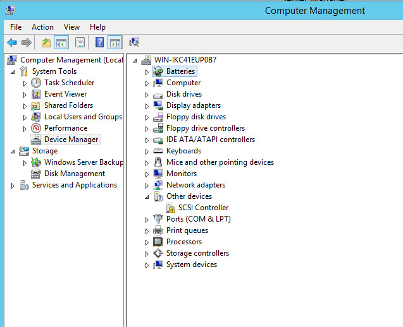Open the View menu
The height and width of the screenshot is (327, 403).
pyautogui.click(x=71, y=27)
